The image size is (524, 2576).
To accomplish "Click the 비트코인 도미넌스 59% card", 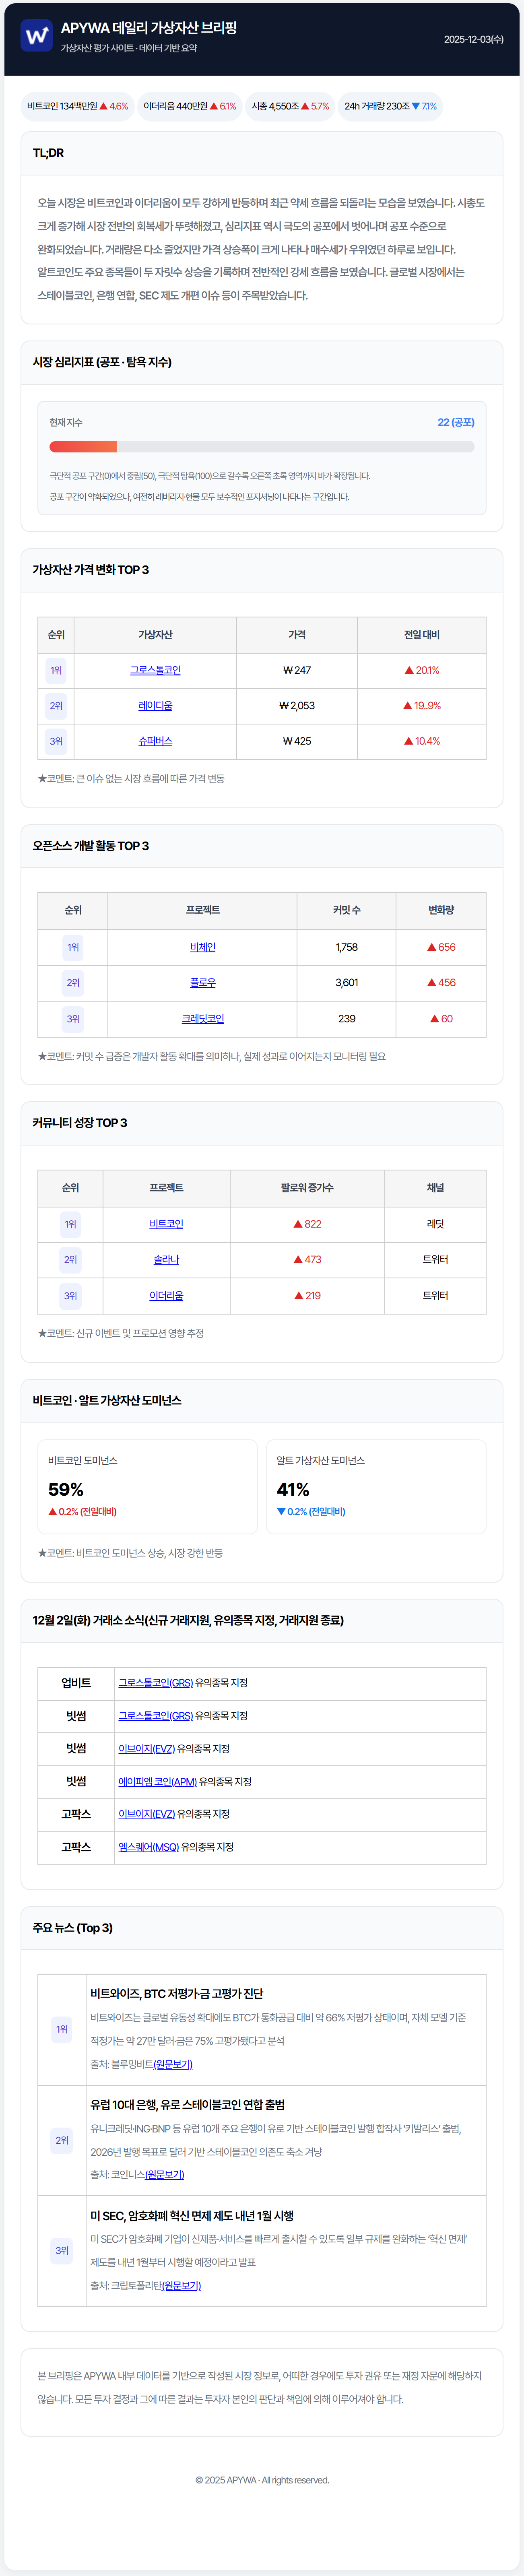I will click(x=147, y=1486).
